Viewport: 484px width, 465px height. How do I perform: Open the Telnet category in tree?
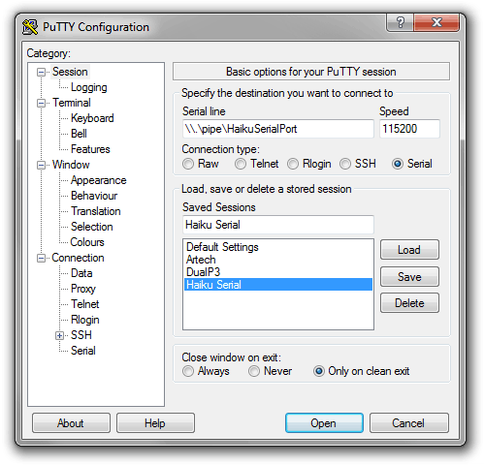coord(85,304)
